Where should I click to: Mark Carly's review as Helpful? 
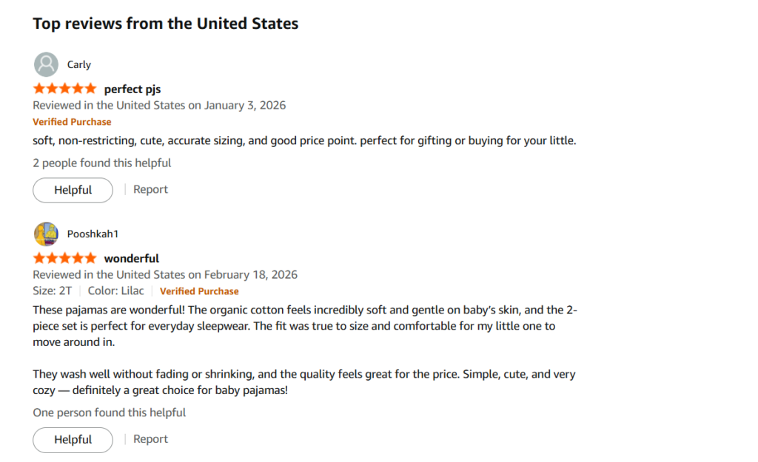point(73,190)
